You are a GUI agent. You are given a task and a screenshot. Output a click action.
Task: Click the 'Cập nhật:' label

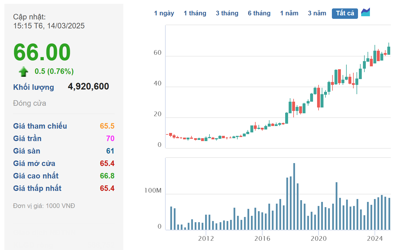pyautogui.click(x=29, y=17)
